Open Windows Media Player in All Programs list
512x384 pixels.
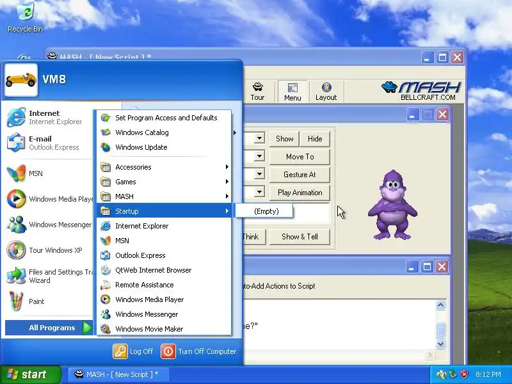tap(164, 300)
